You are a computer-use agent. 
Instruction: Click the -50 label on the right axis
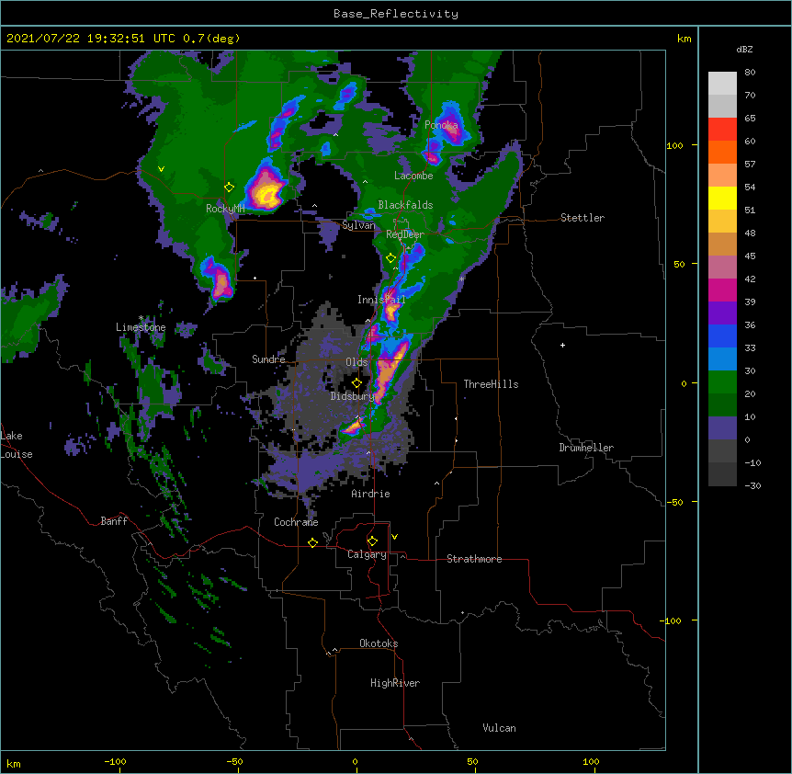674,502
